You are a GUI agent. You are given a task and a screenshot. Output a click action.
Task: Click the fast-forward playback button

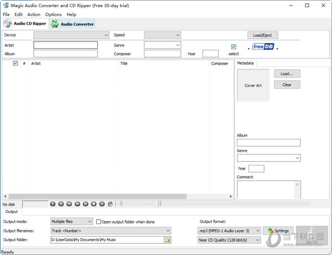(x=77, y=204)
